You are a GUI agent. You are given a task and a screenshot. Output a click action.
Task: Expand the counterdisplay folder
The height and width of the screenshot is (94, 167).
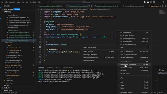pos(13,28)
